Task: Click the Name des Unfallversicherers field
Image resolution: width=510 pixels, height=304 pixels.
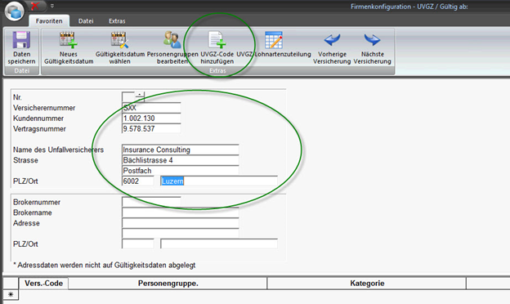Action: [x=180, y=150]
